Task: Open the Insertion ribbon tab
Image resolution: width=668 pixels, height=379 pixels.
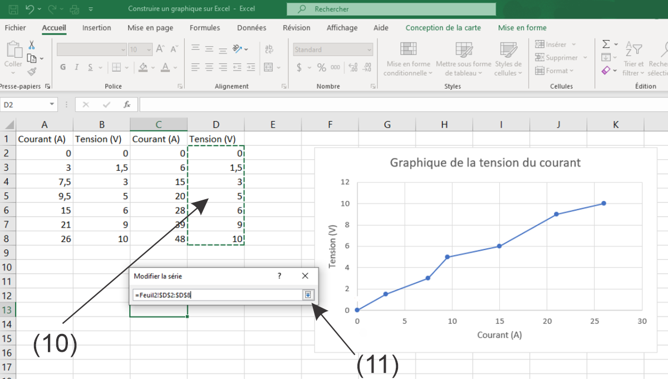Action: pos(96,28)
